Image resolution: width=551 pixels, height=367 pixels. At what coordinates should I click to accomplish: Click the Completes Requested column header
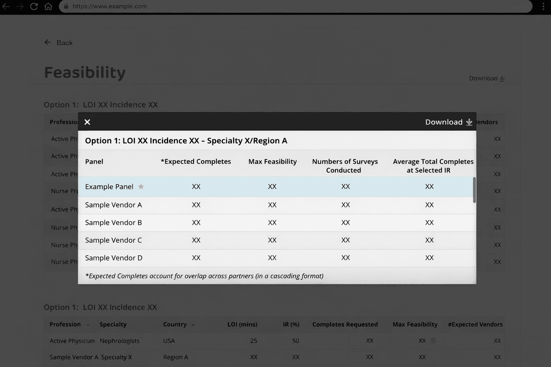click(345, 324)
